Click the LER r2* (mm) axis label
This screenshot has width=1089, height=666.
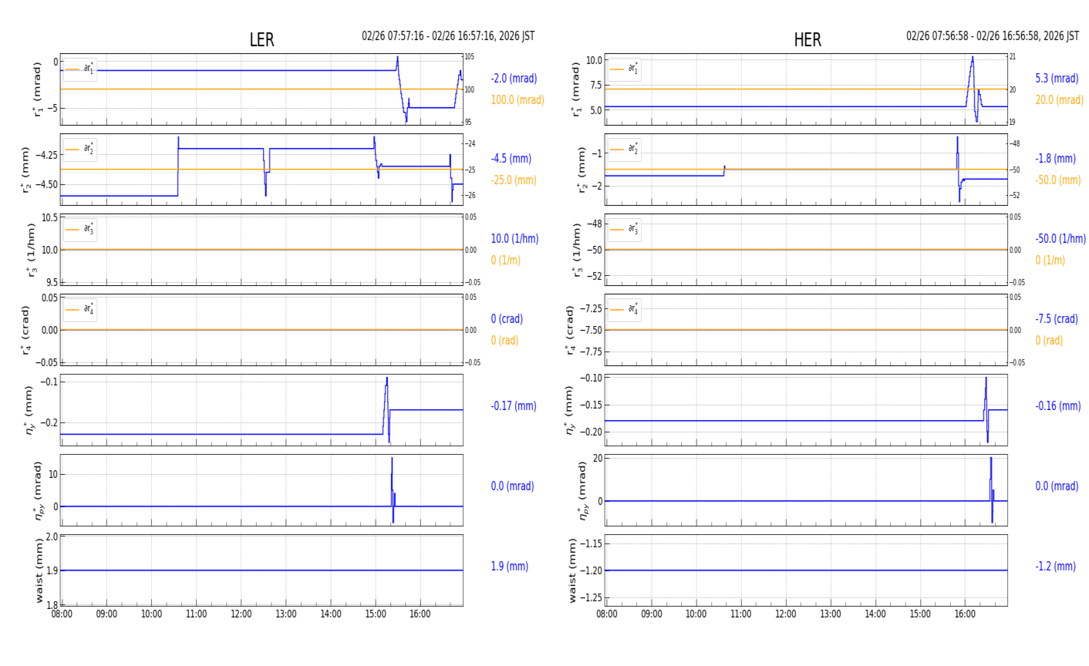25,170
